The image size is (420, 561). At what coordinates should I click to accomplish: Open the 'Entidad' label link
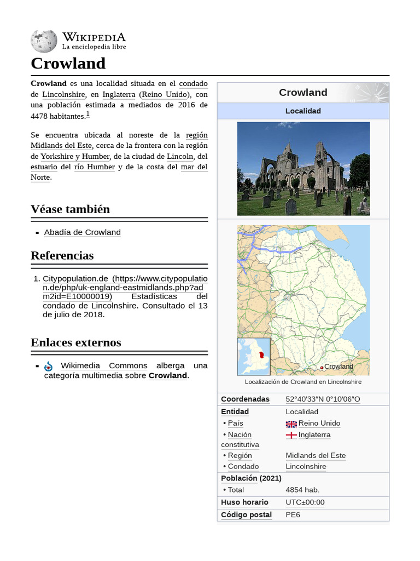[x=235, y=412]
